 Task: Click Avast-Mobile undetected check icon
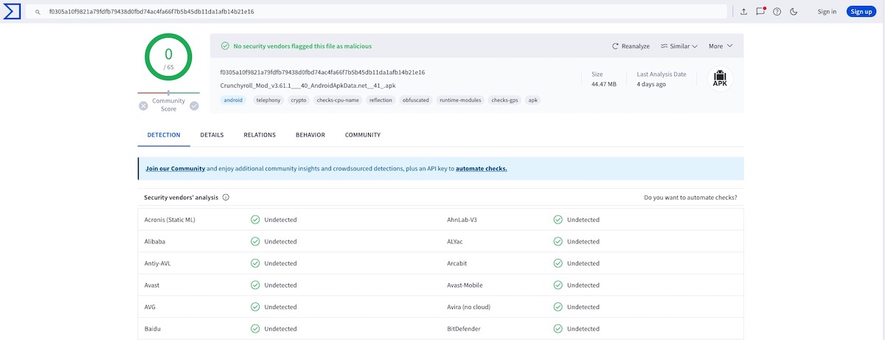(558, 285)
